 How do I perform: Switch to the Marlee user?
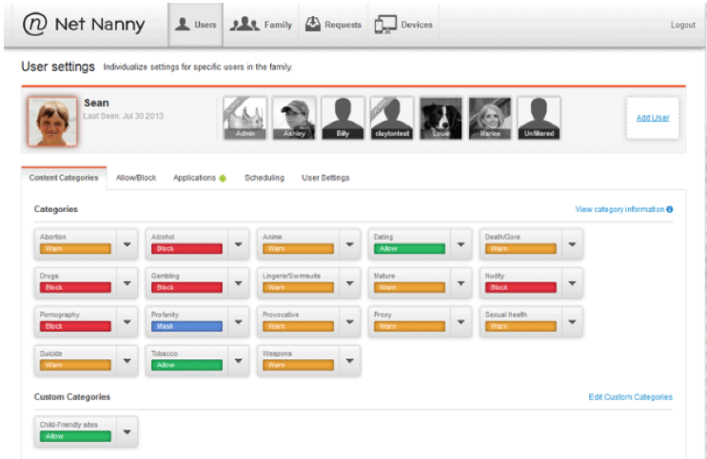pyautogui.click(x=490, y=118)
